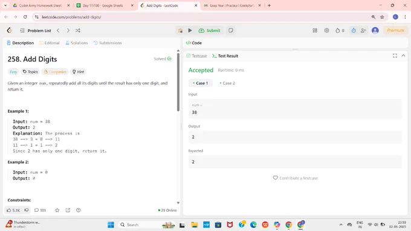Screen dimensions: 411x231
Task: Open File Explorer from taskbar
Action: click(194, 225)
